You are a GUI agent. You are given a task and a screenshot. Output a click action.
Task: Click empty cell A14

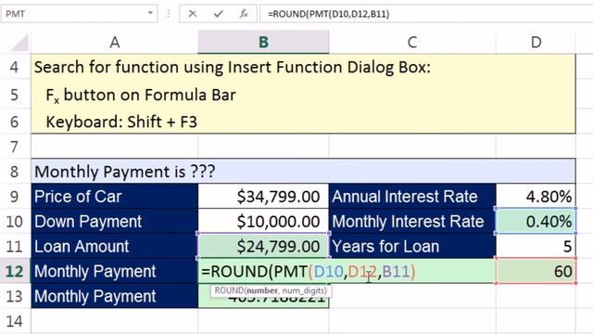(115, 321)
